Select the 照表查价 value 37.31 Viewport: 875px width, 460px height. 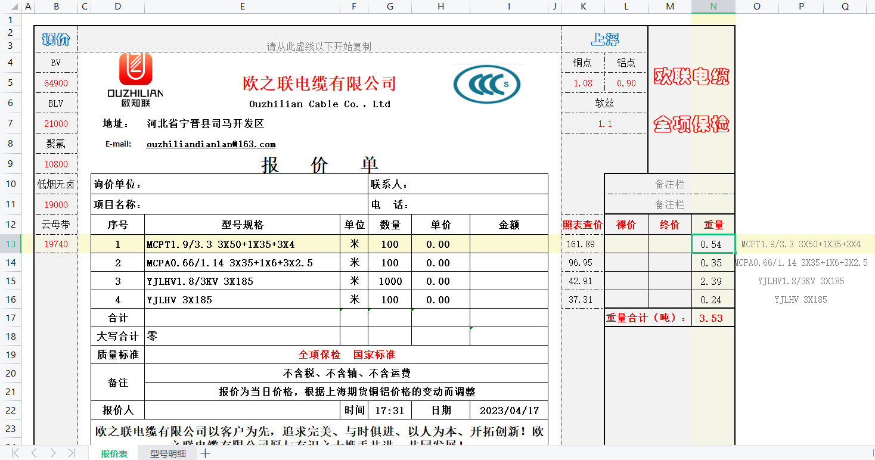pyautogui.click(x=583, y=300)
